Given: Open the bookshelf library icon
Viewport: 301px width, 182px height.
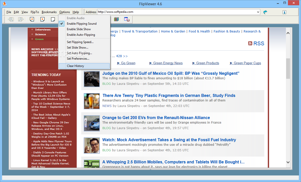Looking at the screenshot, I should click(116, 19).
